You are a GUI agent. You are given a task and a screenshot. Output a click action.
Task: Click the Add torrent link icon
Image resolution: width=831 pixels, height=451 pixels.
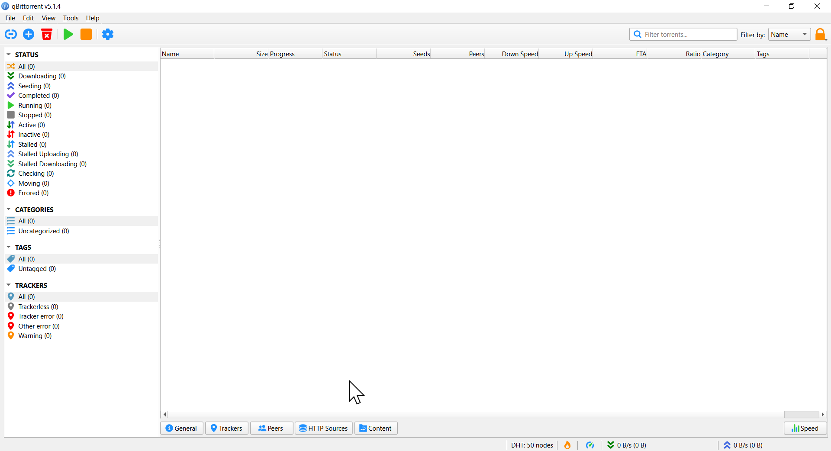pos(11,34)
